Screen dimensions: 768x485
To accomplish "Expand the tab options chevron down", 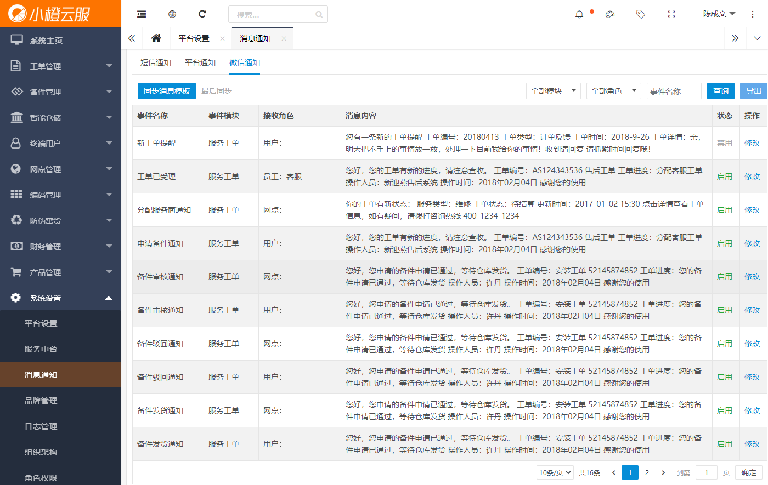I will pyautogui.click(x=757, y=38).
